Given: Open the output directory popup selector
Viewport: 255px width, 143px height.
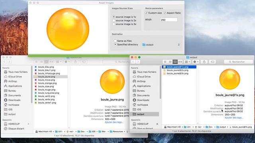Looking at the screenshot, I should point(161,44).
